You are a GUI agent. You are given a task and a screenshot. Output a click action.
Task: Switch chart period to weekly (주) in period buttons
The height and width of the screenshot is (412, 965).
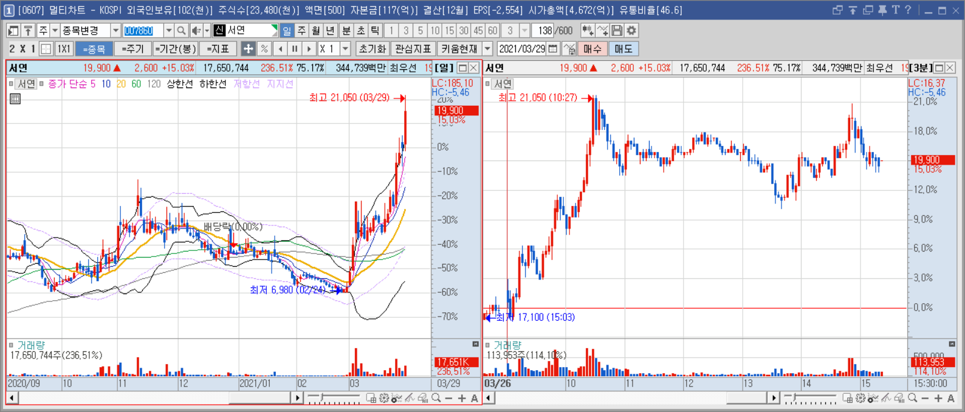(301, 30)
